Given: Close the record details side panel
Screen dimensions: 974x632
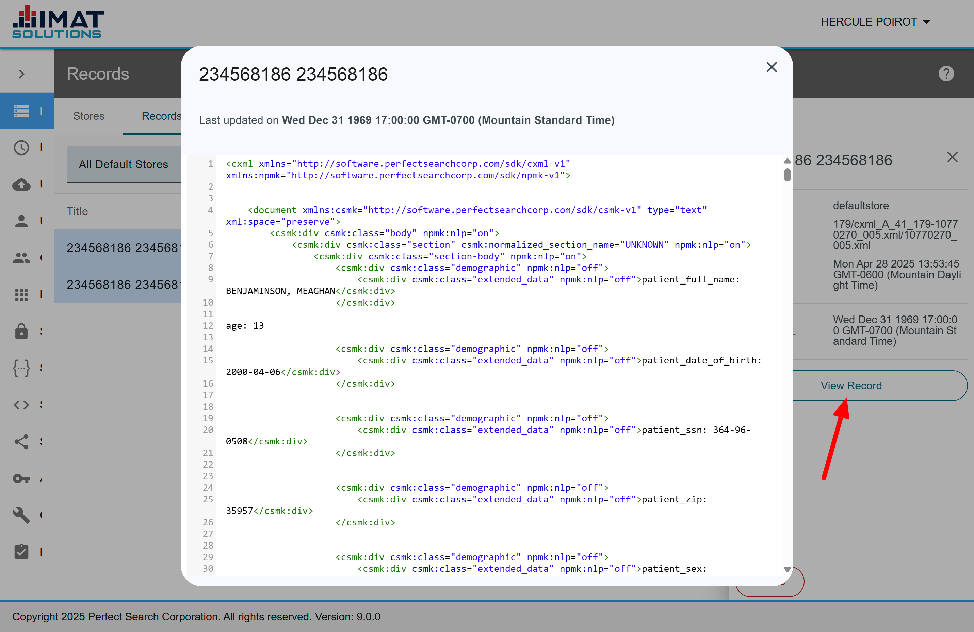Looking at the screenshot, I should coord(952,157).
